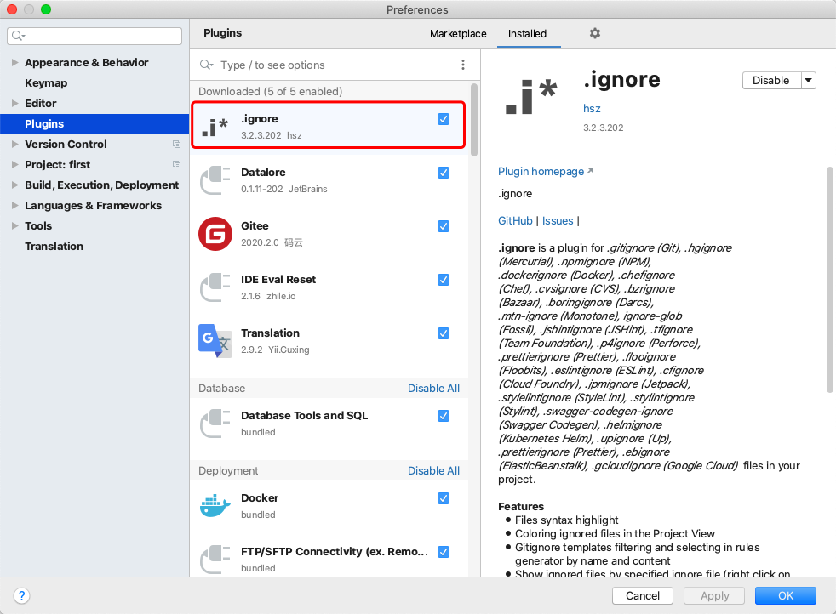Click the Cancel button
Viewport: 836px width, 614px height.
click(643, 596)
